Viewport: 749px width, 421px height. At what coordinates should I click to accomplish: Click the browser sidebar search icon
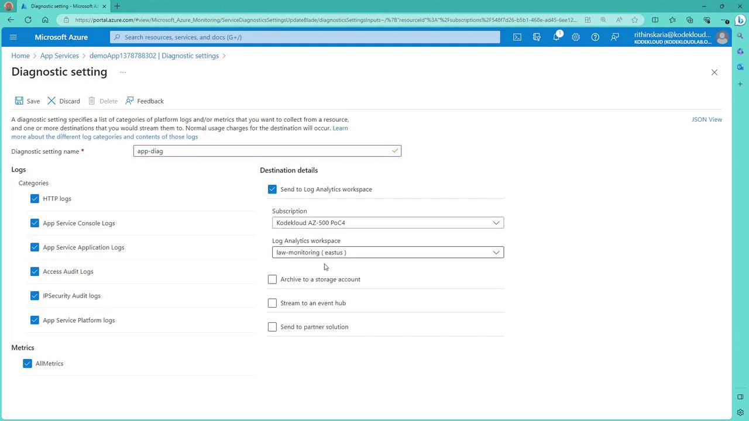740,36
